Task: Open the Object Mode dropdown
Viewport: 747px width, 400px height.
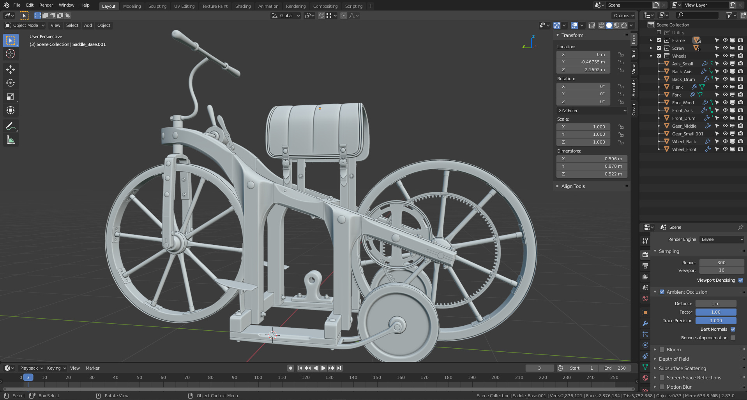Action: pos(25,25)
